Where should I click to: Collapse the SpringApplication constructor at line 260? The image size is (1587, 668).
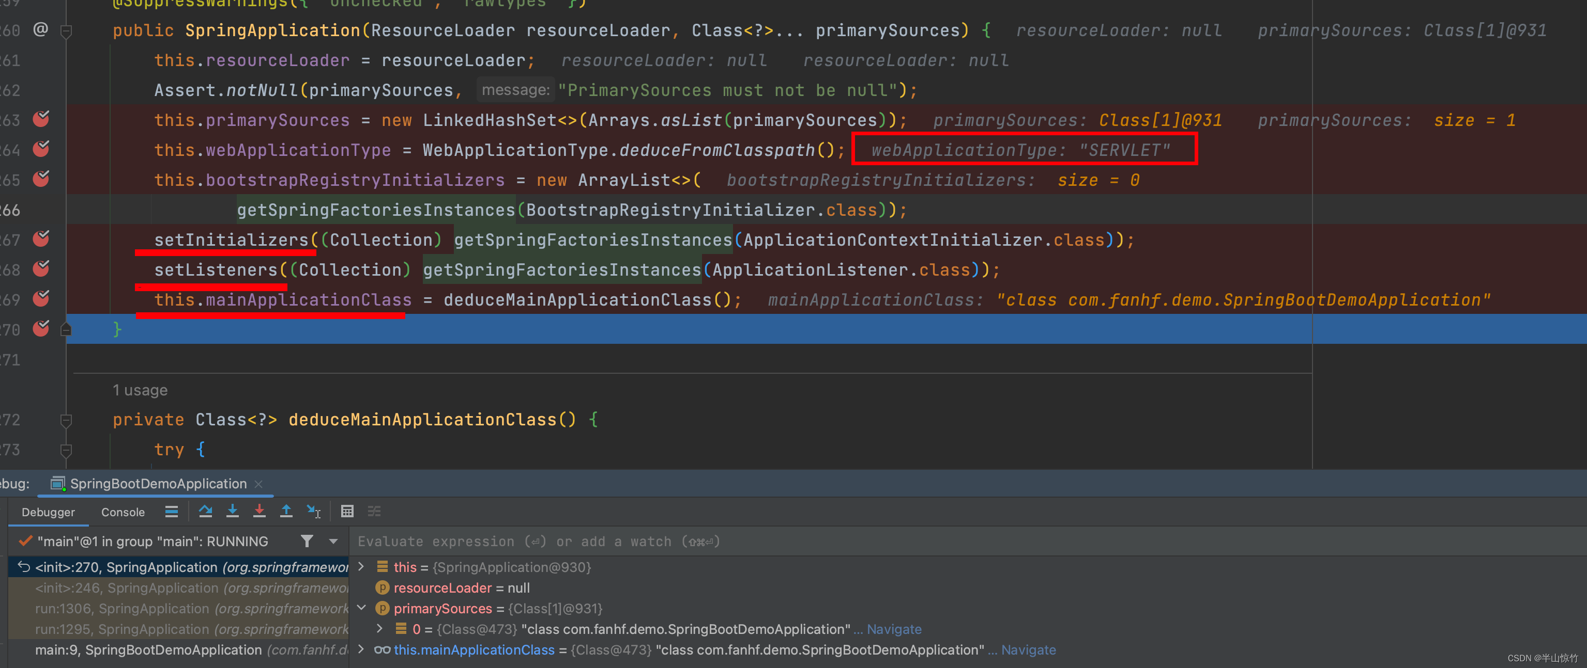[x=67, y=31]
